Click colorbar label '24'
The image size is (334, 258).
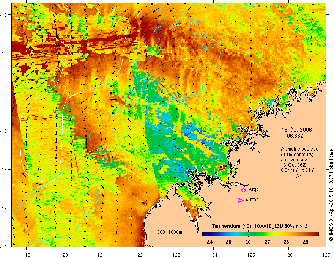tap(210, 242)
